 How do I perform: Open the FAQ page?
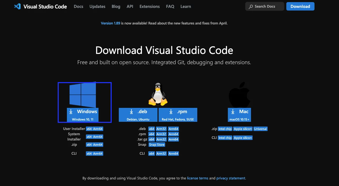(x=170, y=6)
